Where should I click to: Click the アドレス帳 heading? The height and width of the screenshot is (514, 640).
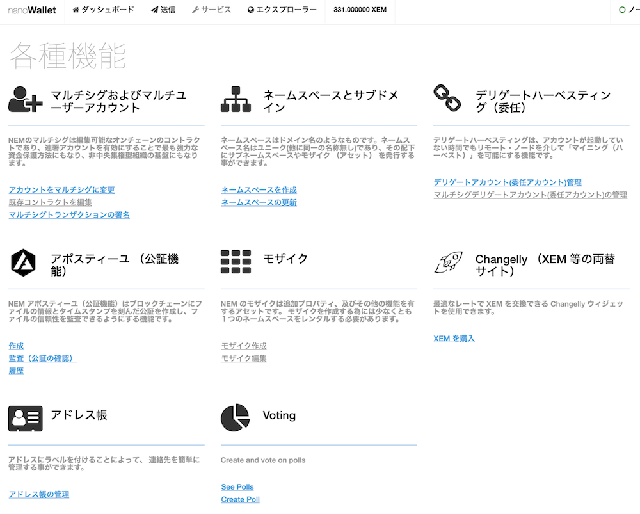[x=79, y=415]
